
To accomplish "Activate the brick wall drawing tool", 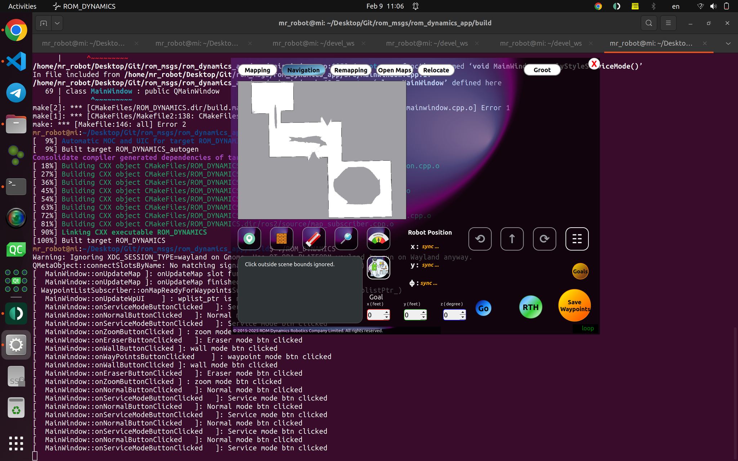I will [x=281, y=238].
